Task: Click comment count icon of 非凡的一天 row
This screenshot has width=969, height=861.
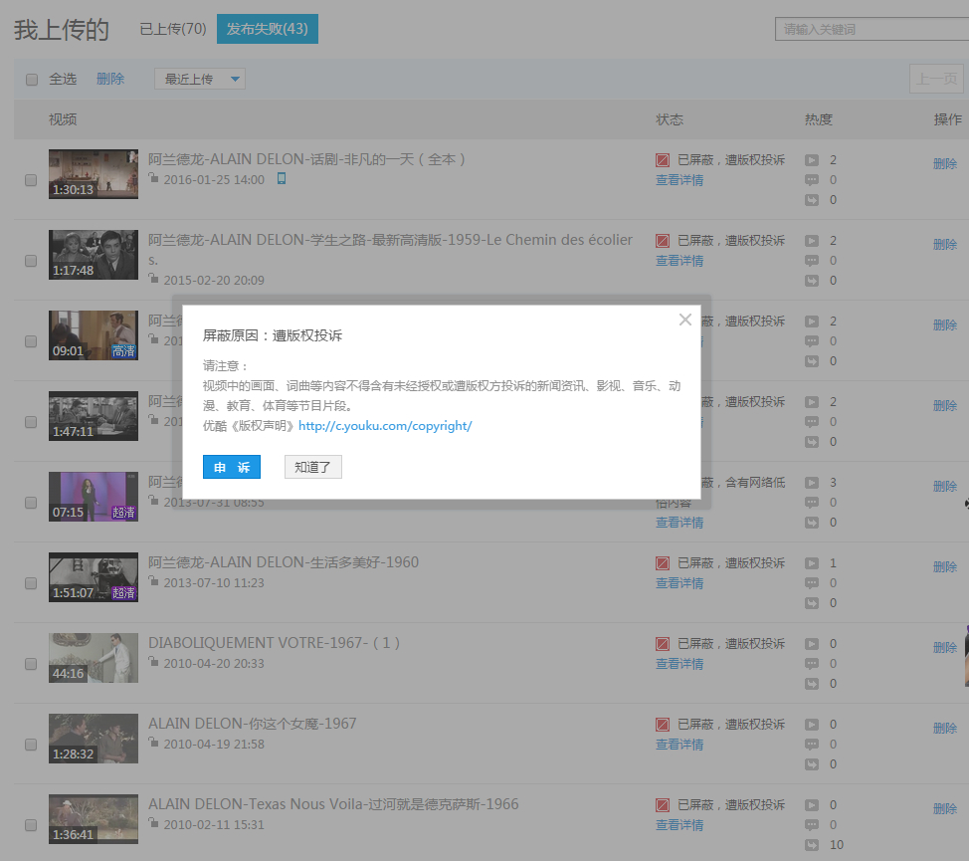Action: pos(812,180)
